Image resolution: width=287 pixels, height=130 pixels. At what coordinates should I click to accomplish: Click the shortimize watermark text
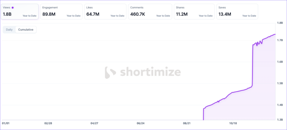point(151,72)
